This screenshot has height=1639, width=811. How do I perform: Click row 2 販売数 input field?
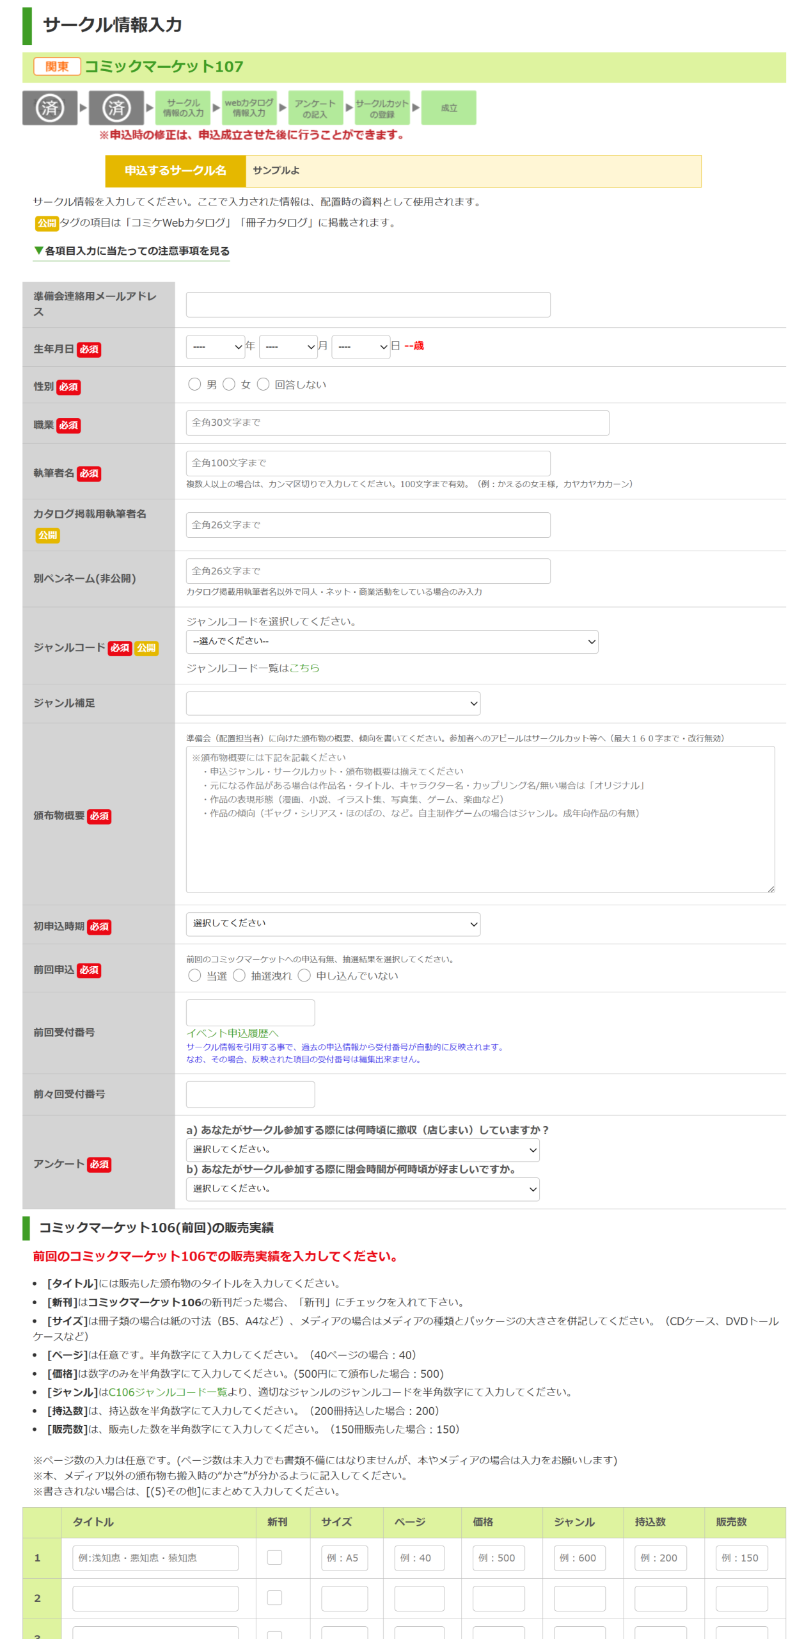pyautogui.click(x=742, y=1598)
